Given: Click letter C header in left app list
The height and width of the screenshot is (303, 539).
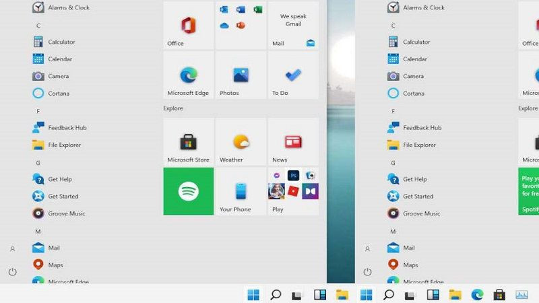Looking at the screenshot, I should [38, 26].
